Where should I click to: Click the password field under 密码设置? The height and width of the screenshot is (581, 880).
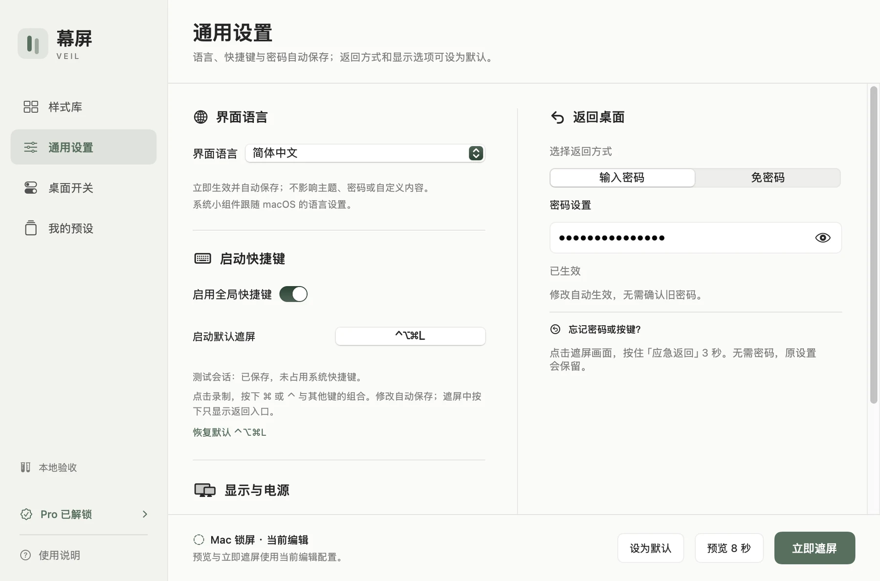pos(695,238)
